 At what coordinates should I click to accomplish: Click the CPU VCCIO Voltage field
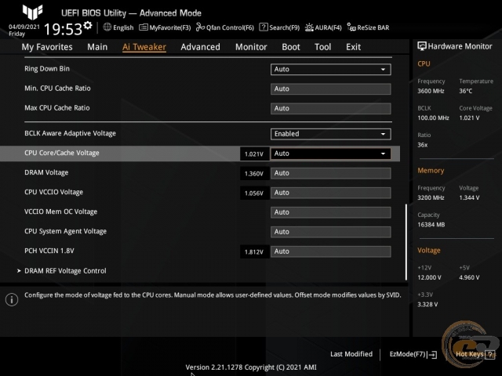331,193
